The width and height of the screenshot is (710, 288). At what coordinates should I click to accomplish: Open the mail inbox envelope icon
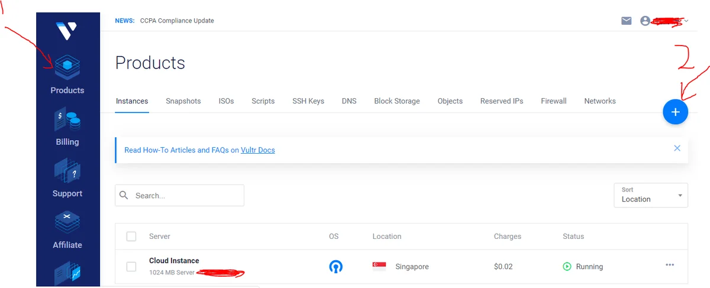627,21
